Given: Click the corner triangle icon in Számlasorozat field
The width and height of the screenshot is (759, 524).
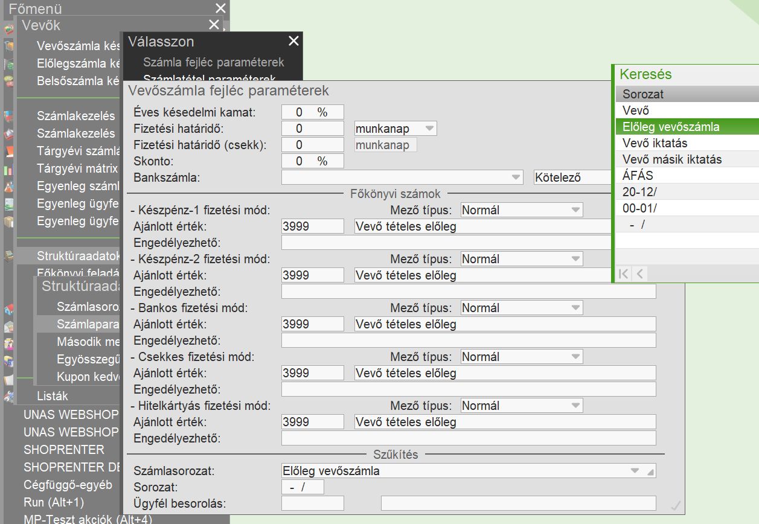Looking at the screenshot, I should tap(650, 471).
